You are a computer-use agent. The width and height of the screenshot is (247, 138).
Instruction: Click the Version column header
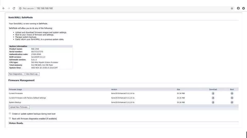114,89
